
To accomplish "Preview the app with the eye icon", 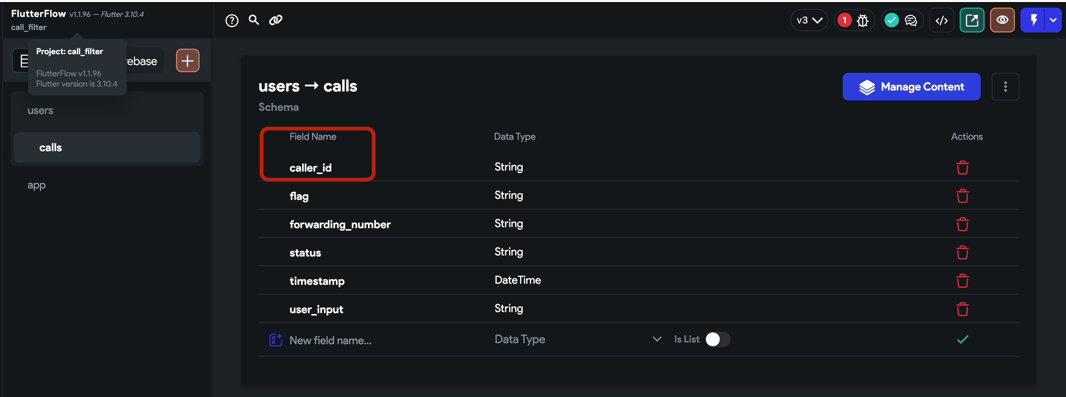I will click(1002, 20).
